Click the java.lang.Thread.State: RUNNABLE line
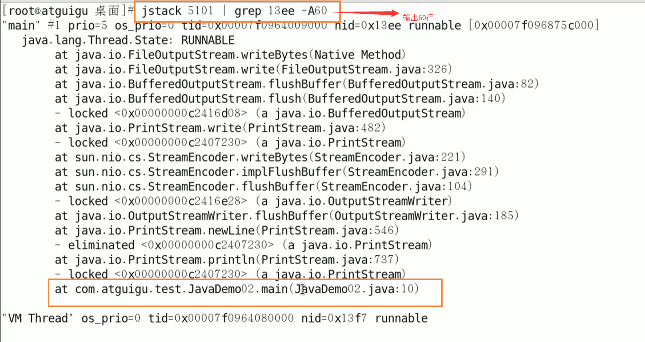The image size is (645, 342). click(128, 40)
